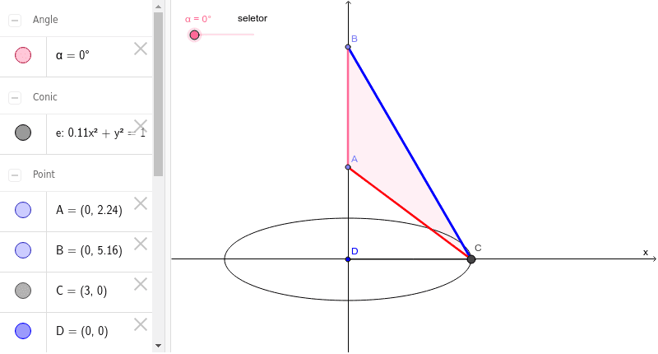Viewport: 658px width, 354px height.
Task: Click the Conic category label
Action: 45,97
